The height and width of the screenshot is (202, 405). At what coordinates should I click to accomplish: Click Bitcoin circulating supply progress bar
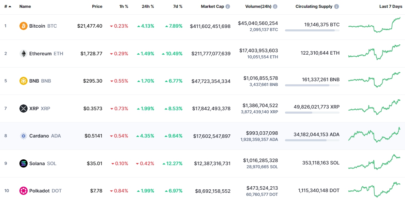[312, 30]
